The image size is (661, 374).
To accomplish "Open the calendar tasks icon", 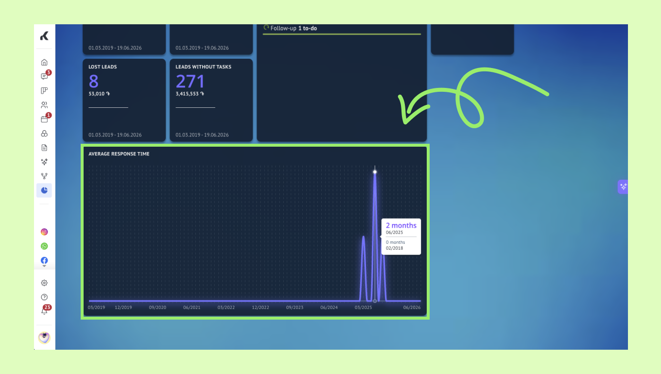I will tap(44, 119).
